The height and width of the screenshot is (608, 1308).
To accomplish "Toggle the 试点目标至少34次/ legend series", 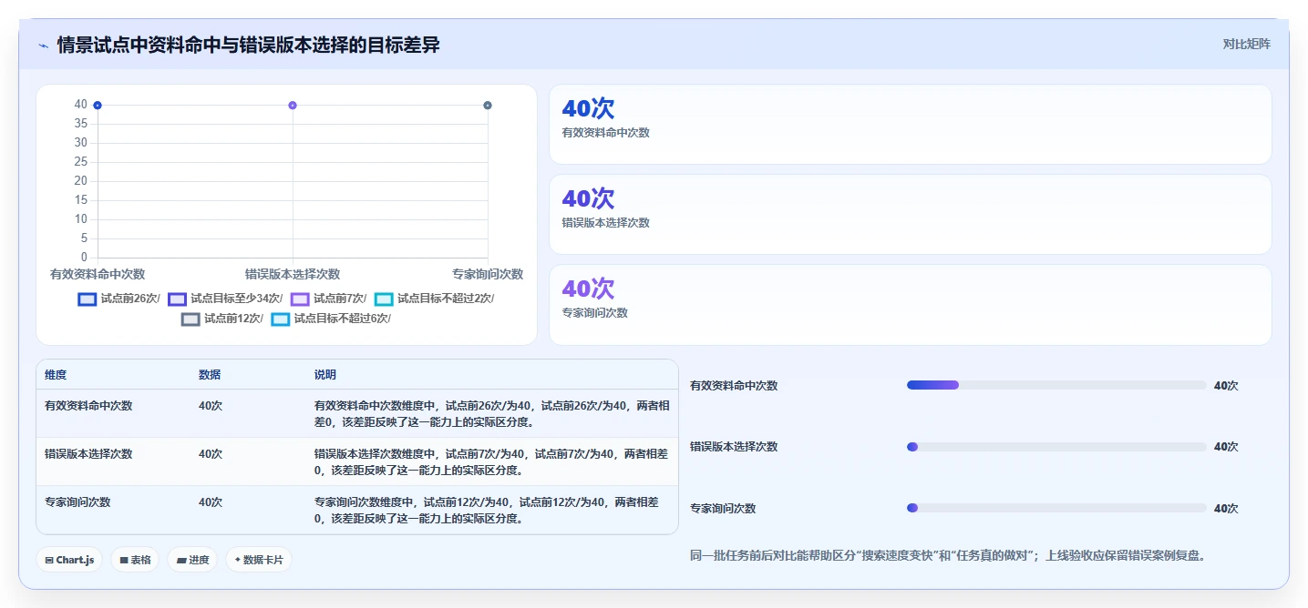I will [x=224, y=299].
